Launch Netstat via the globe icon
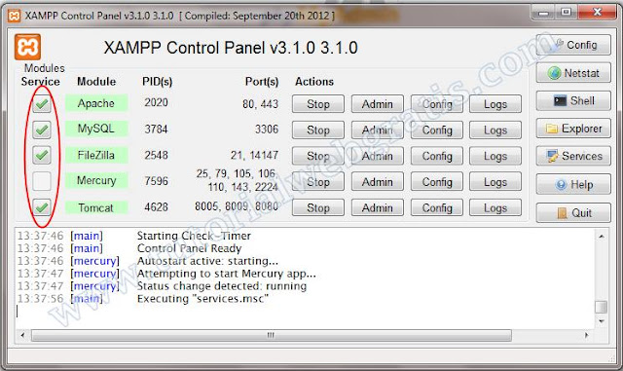Screen dimensions: 623x371 pyautogui.click(x=573, y=73)
